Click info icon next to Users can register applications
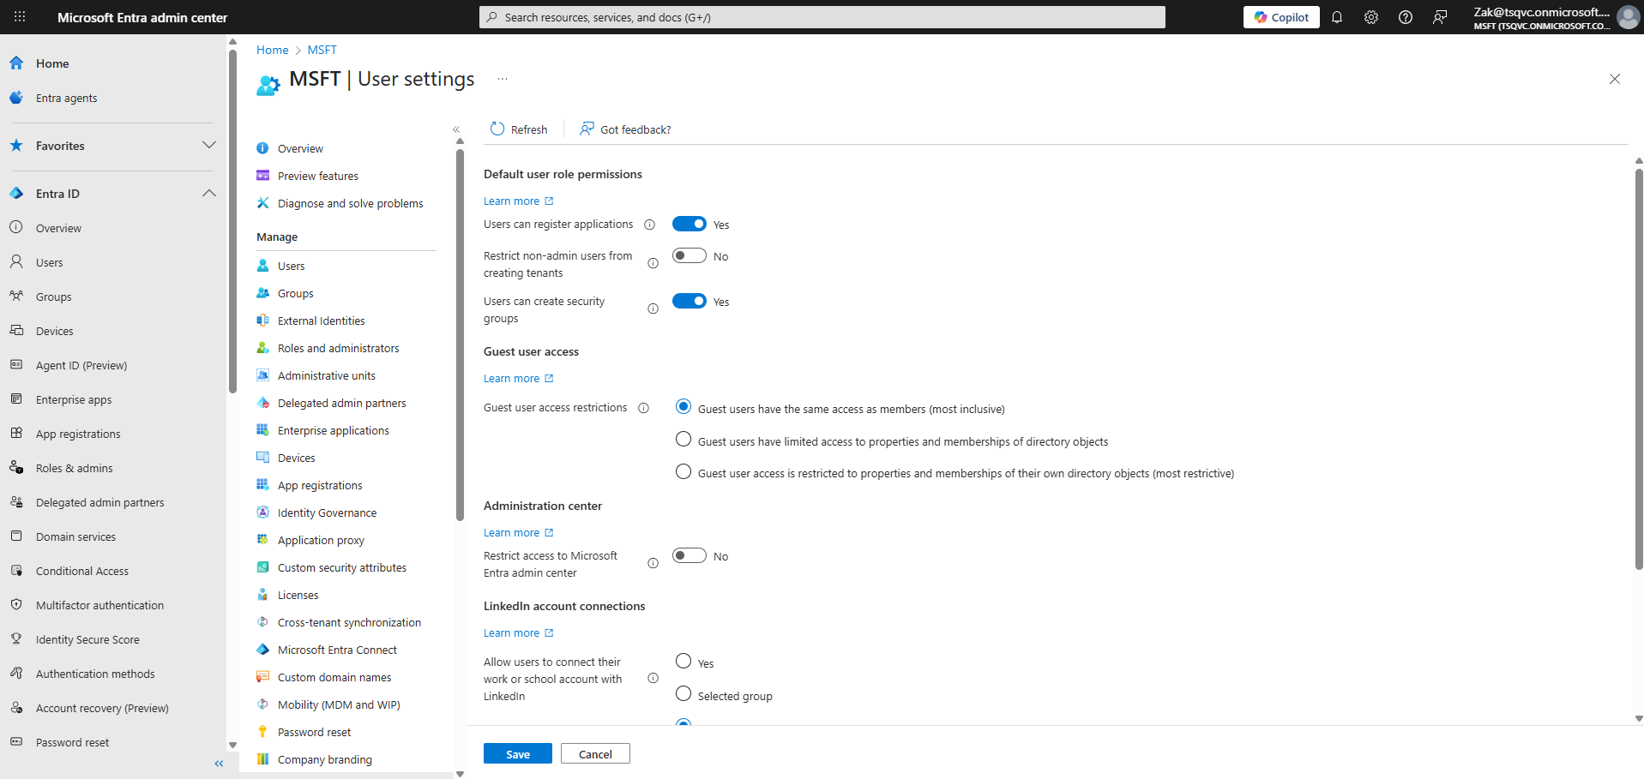The height and width of the screenshot is (779, 1644). pos(649,225)
